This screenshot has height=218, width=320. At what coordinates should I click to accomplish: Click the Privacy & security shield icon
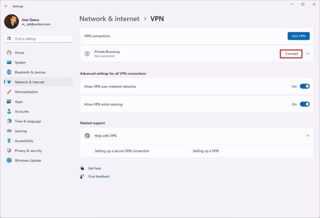point(9,151)
